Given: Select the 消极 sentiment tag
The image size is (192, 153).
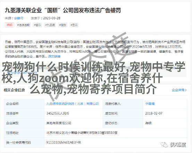Looking at the screenshot, I should coord(9,25).
